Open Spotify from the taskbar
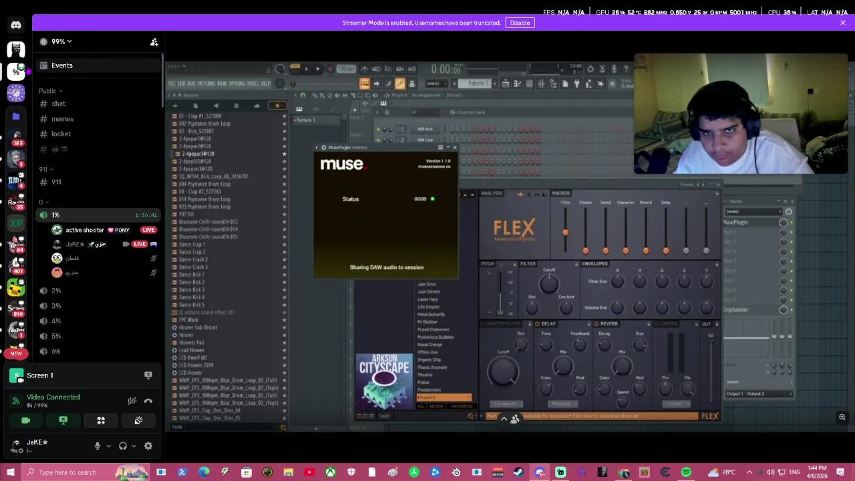Screen dimensions: 855x481 (686, 472)
